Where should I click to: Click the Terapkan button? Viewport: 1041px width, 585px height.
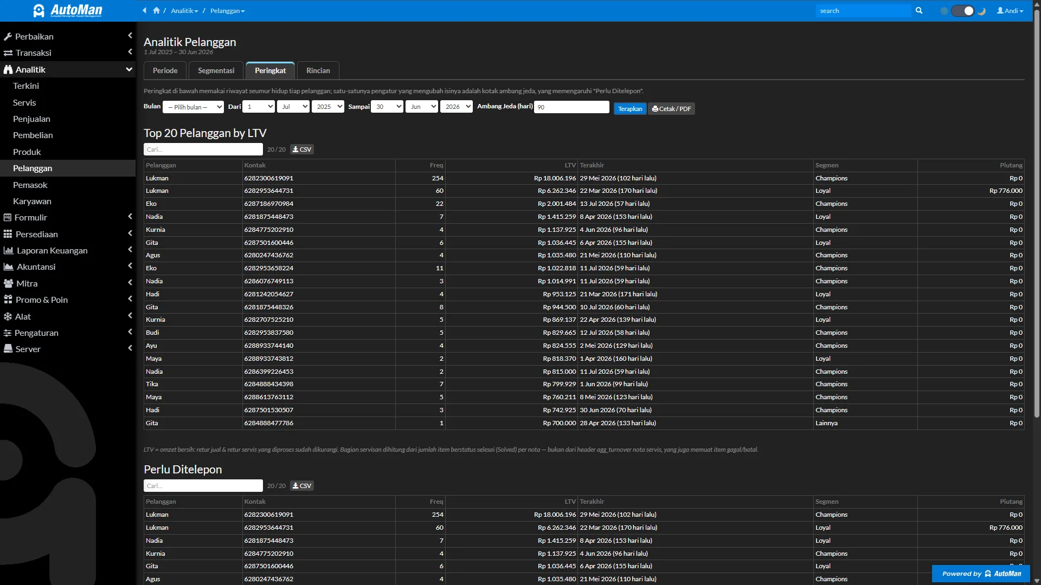(630, 109)
